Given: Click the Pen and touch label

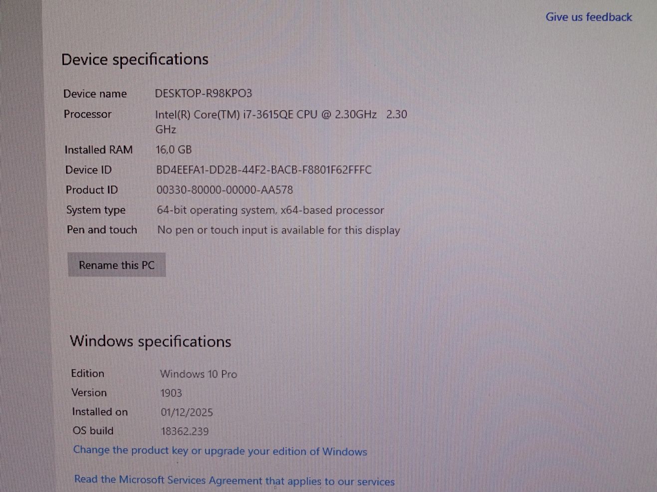Looking at the screenshot, I should 102,230.
